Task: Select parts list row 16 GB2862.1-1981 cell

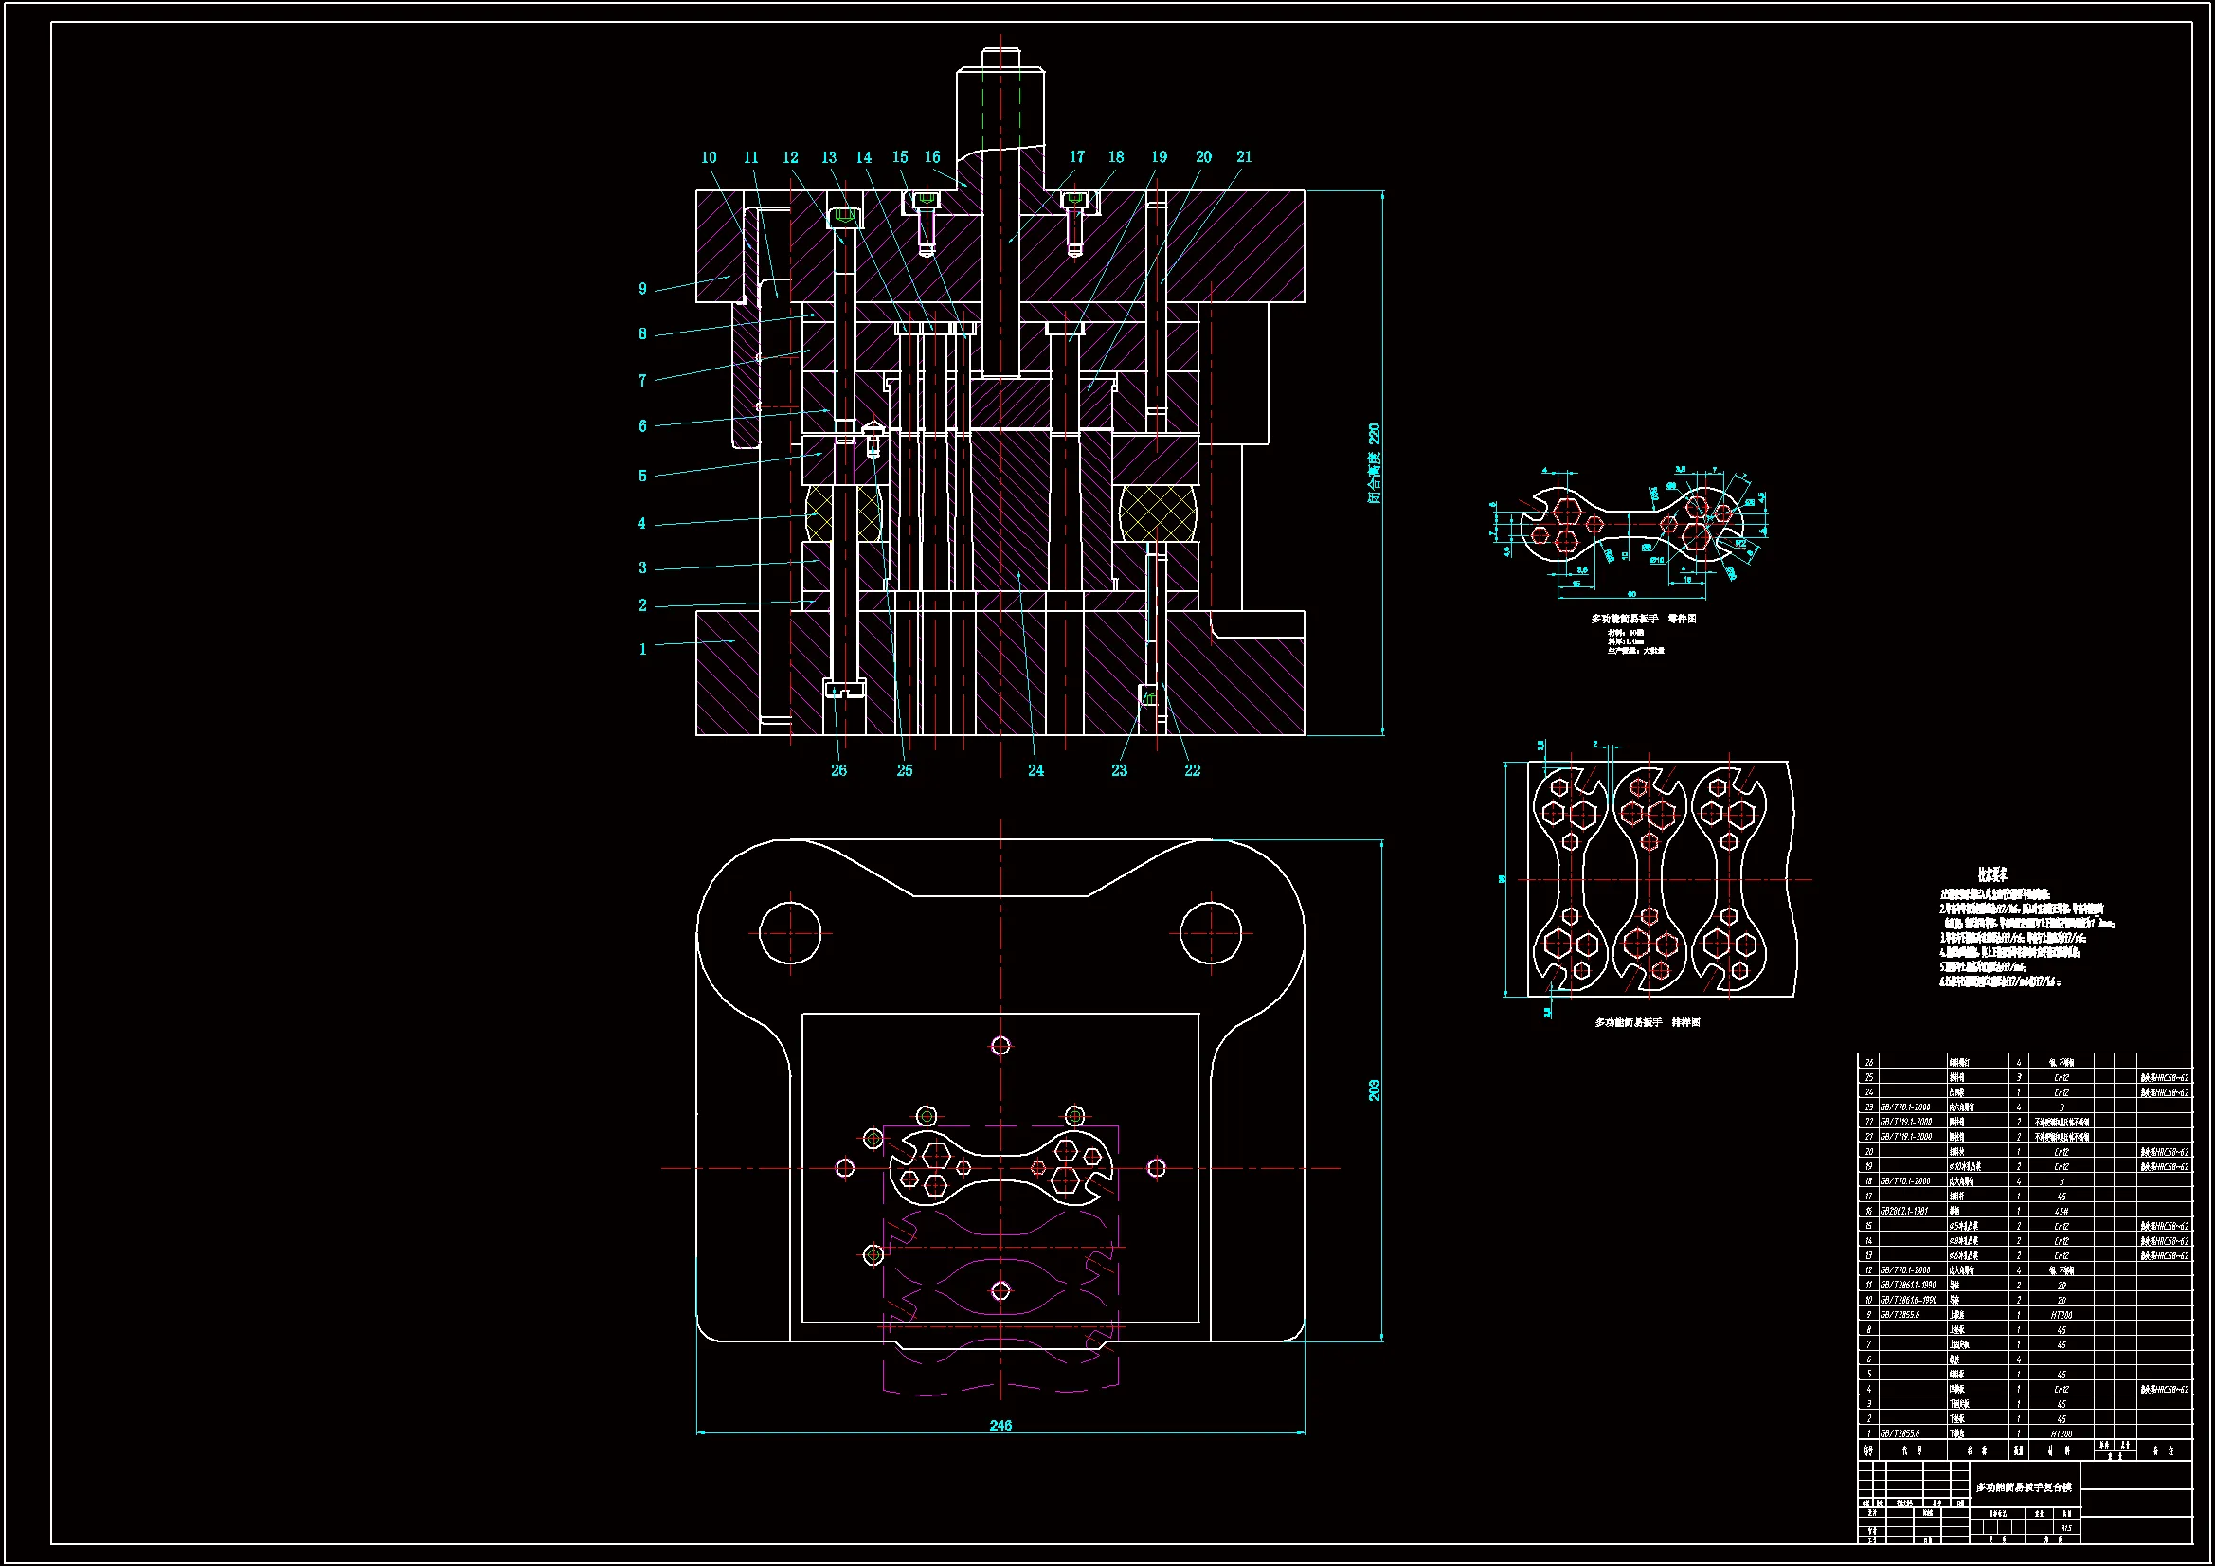Action: 1905,1211
